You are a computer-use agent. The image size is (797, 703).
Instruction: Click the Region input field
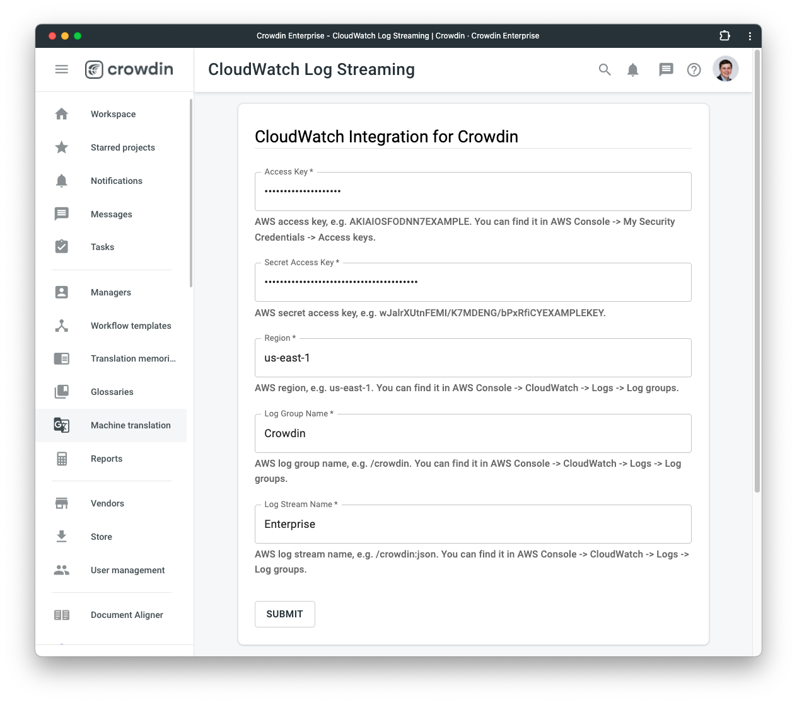tap(473, 358)
